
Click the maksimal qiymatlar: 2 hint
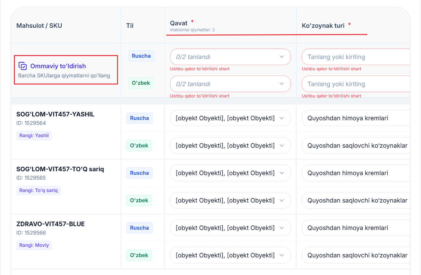point(192,30)
